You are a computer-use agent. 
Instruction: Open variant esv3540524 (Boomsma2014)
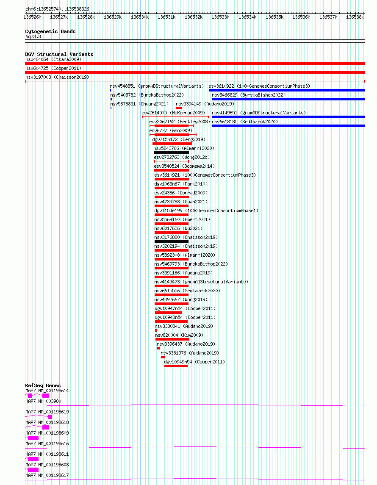pyautogui.click(x=184, y=166)
